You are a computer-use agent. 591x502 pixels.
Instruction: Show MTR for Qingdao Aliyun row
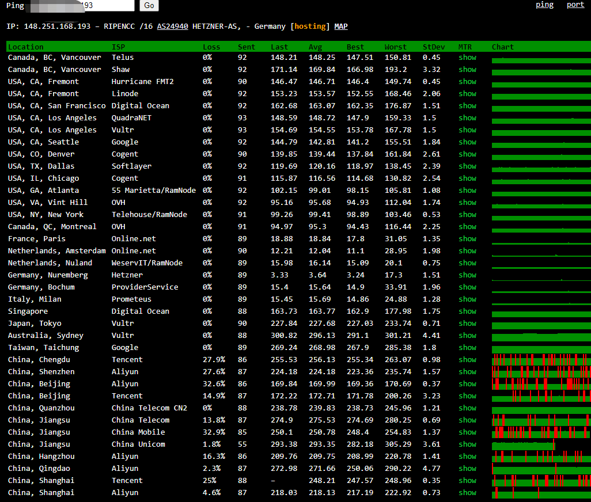tap(467, 469)
